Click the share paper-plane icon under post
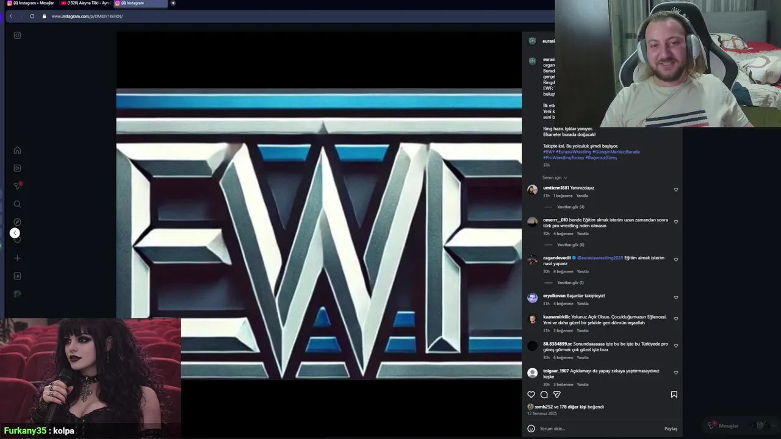The width and height of the screenshot is (781, 439). click(556, 394)
